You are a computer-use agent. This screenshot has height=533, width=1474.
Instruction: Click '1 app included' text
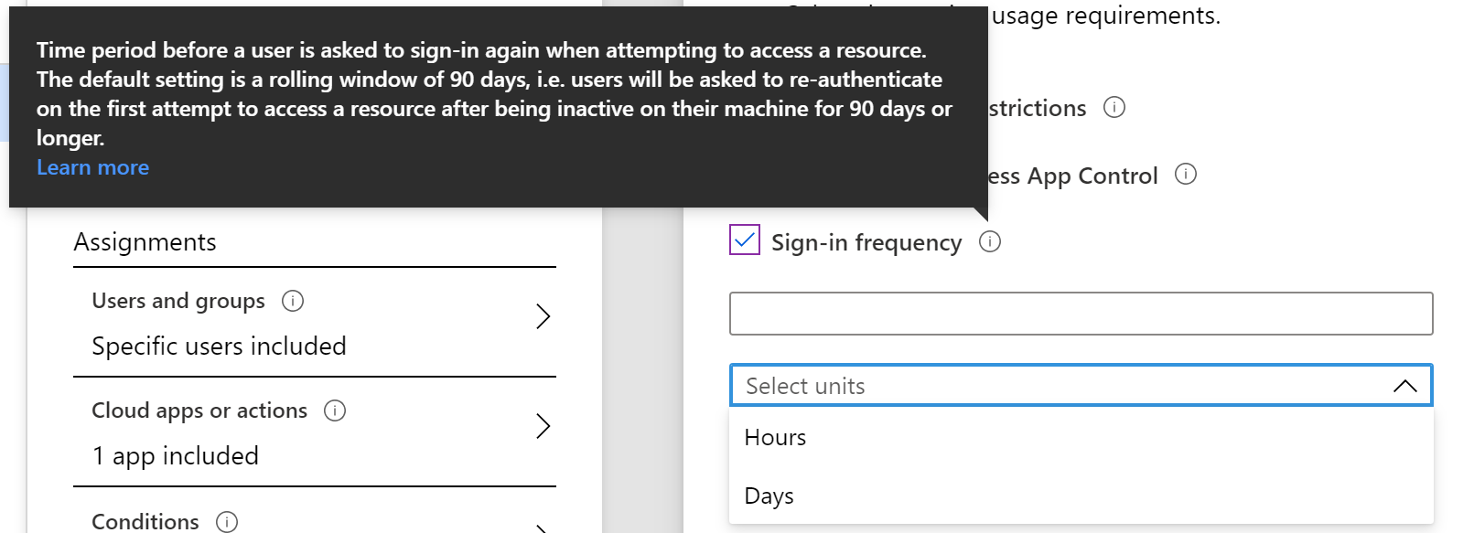pos(176,456)
